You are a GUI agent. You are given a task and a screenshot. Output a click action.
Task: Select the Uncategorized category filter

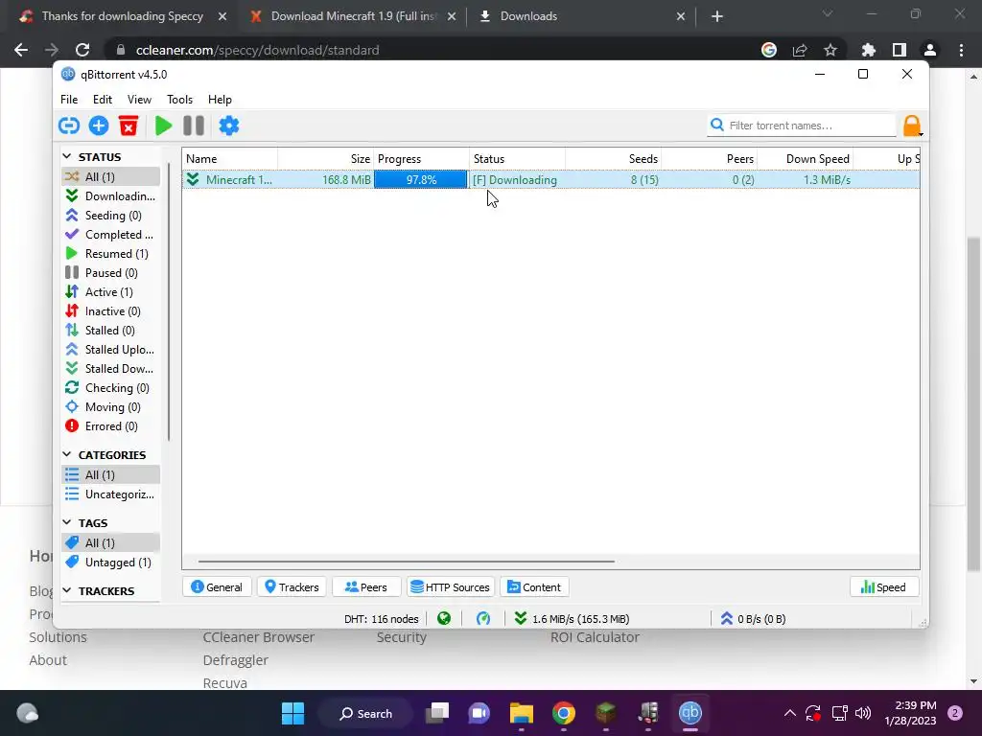[111, 494]
